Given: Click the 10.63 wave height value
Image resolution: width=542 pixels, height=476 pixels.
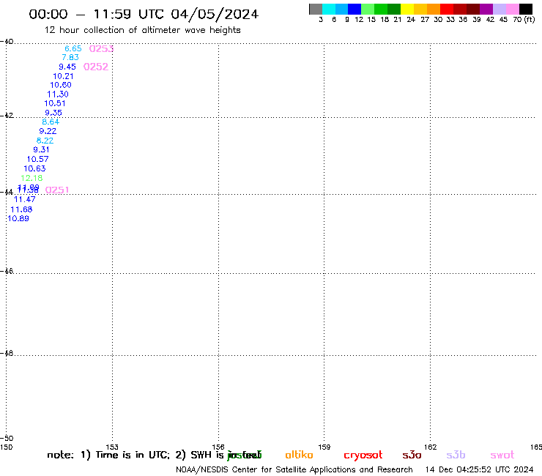Looking at the screenshot, I should (x=34, y=168).
